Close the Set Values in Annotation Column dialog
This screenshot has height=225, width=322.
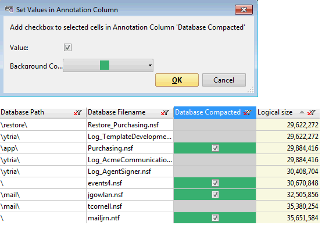point(244,10)
